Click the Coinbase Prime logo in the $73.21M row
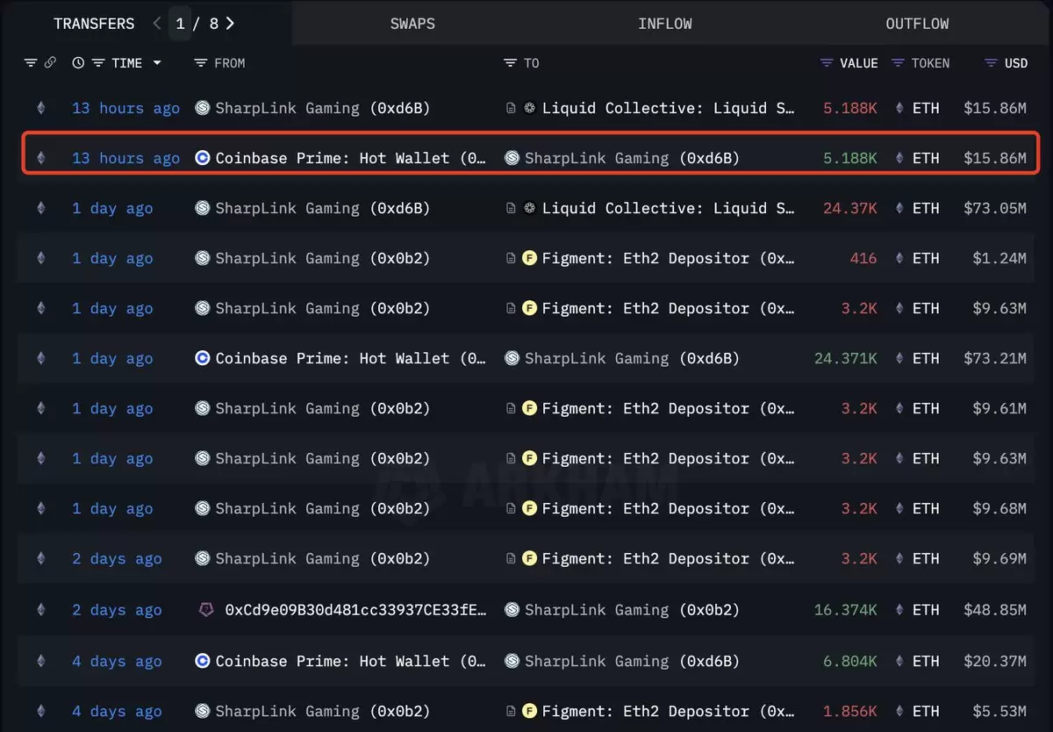The height and width of the screenshot is (732, 1053). (x=203, y=358)
